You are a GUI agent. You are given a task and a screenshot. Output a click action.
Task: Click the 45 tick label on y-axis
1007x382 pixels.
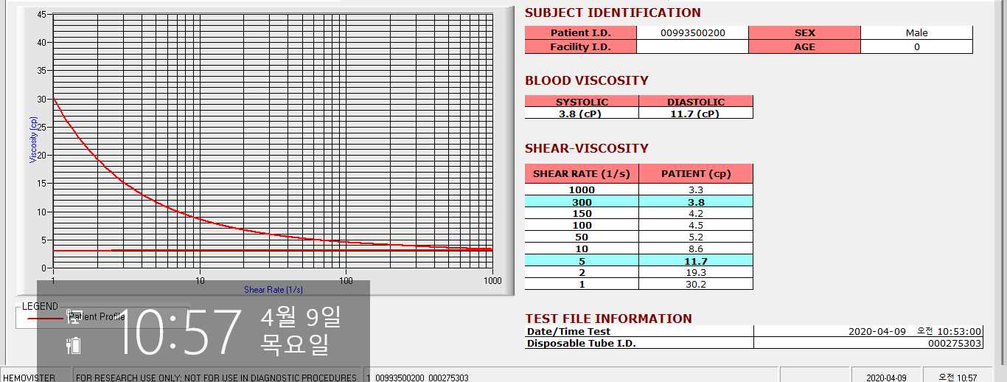coord(41,15)
